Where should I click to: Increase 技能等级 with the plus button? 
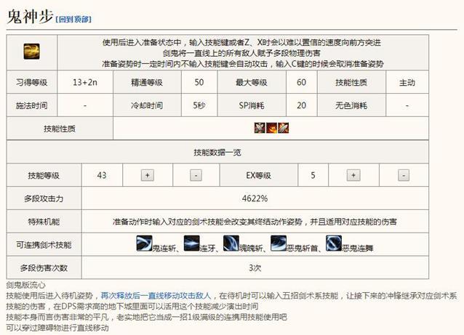tap(148, 175)
